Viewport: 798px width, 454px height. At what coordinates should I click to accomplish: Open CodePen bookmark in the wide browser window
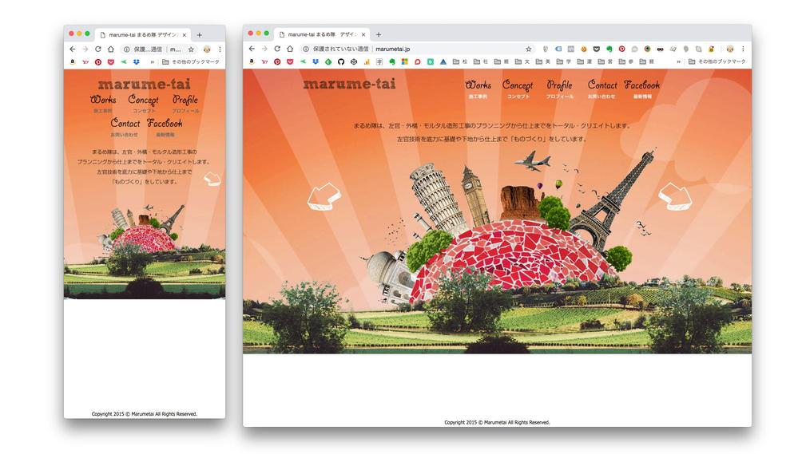354,61
